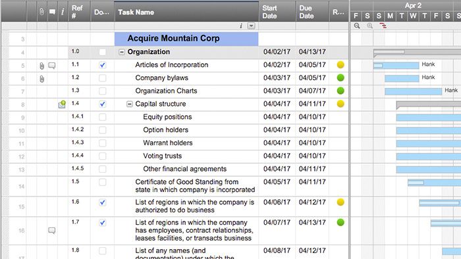Image resolution: width=461 pixels, height=259 pixels.
Task: Select row number 9 header
Action: pyautogui.click(x=22, y=118)
